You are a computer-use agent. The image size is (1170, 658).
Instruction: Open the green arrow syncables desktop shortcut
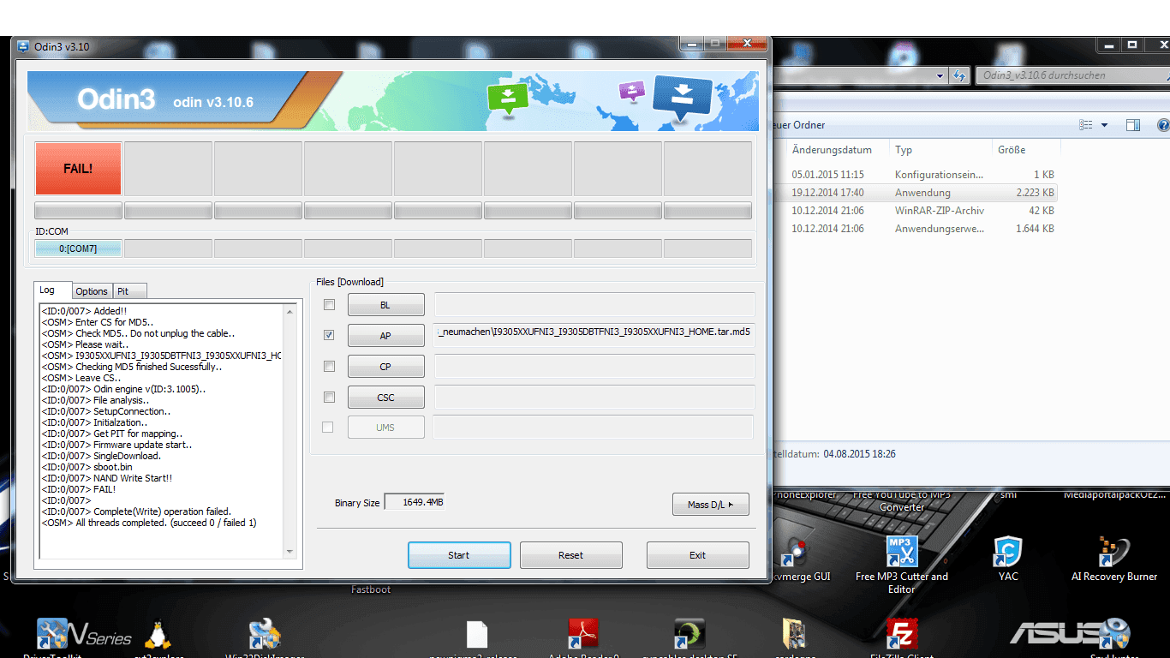pyautogui.click(x=690, y=638)
